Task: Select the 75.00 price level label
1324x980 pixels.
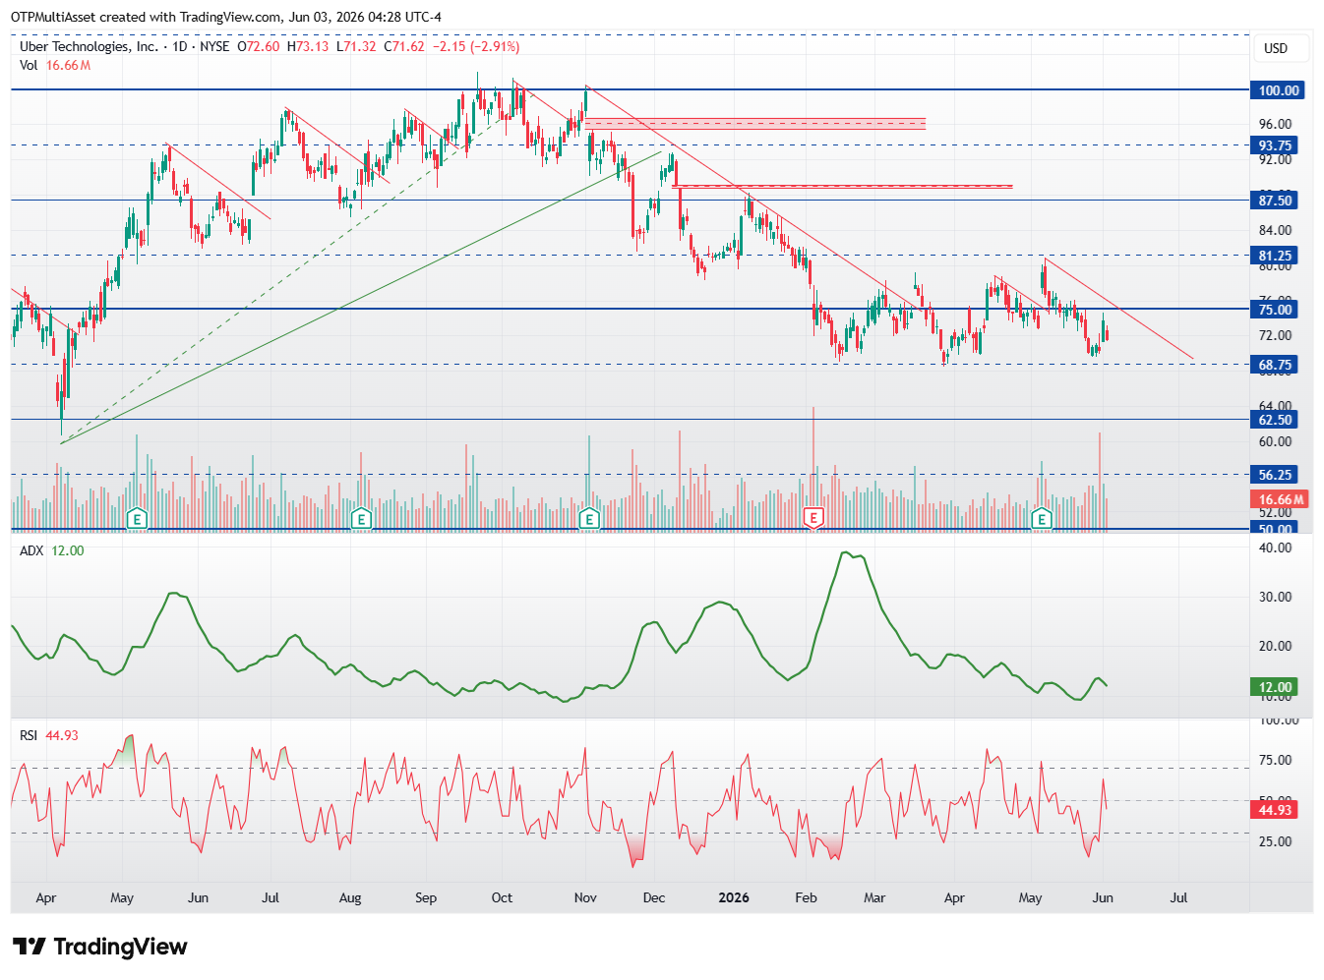Action: point(1275,310)
